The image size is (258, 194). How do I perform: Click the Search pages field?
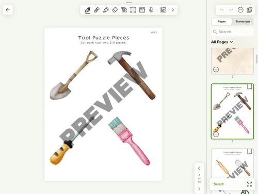(x=232, y=32)
